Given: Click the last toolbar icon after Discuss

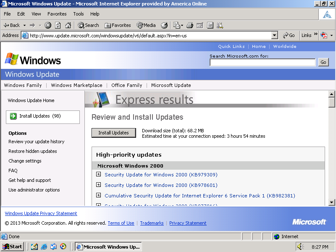Looking at the screenshot, I should click(220, 25).
